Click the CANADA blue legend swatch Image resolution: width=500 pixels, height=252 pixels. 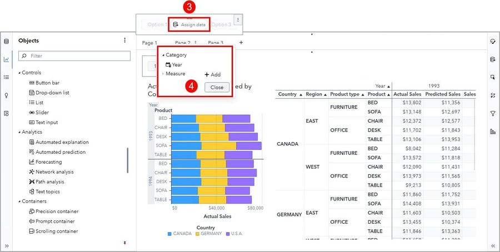(x=169, y=234)
